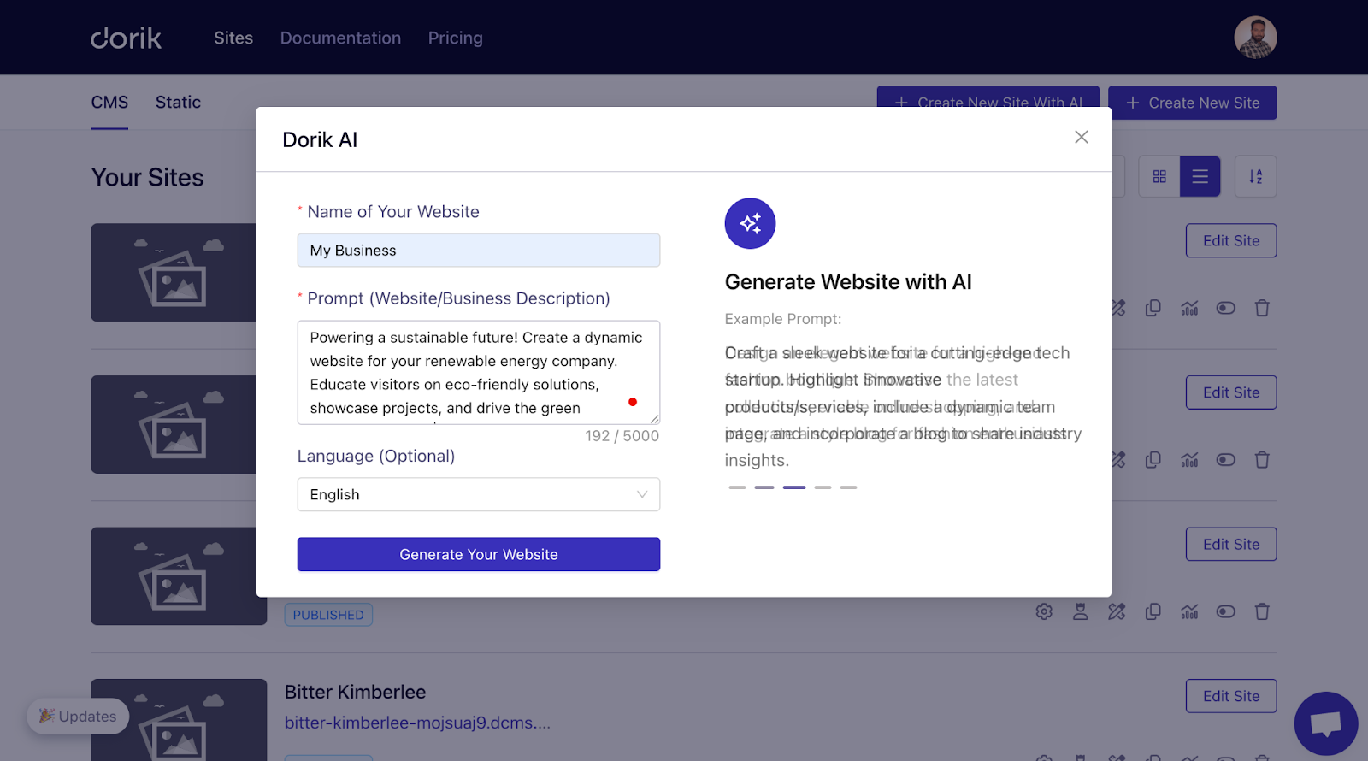This screenshot has width=1368, height=761.
Task: Open the Language dropdown showing English
Action: [x=478, y=494]
